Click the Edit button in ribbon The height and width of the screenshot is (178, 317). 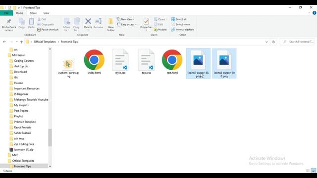(158, 24)
